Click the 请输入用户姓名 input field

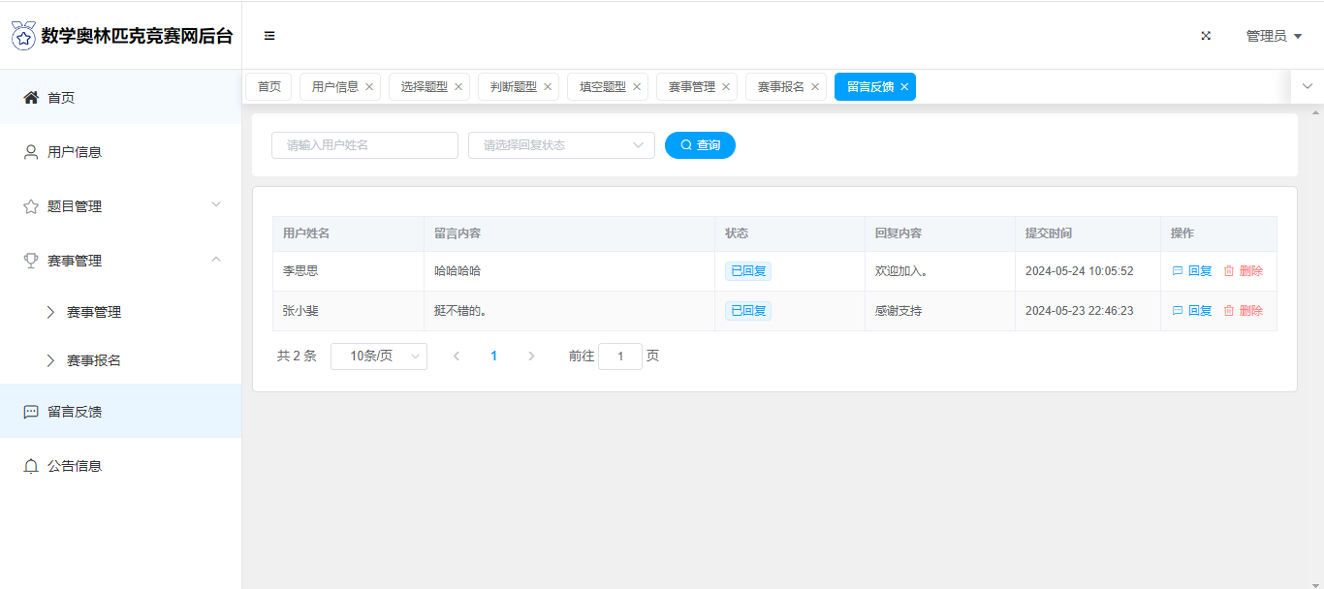(364, 145)
